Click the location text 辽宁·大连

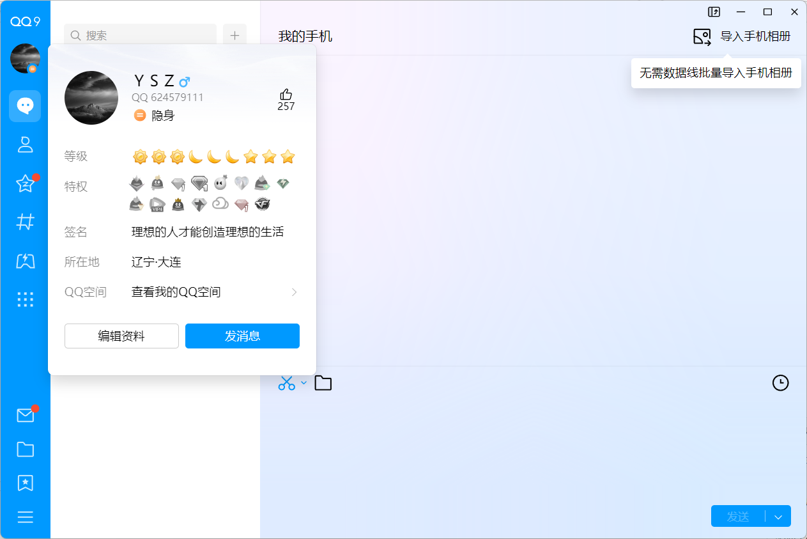click(157, 262)
